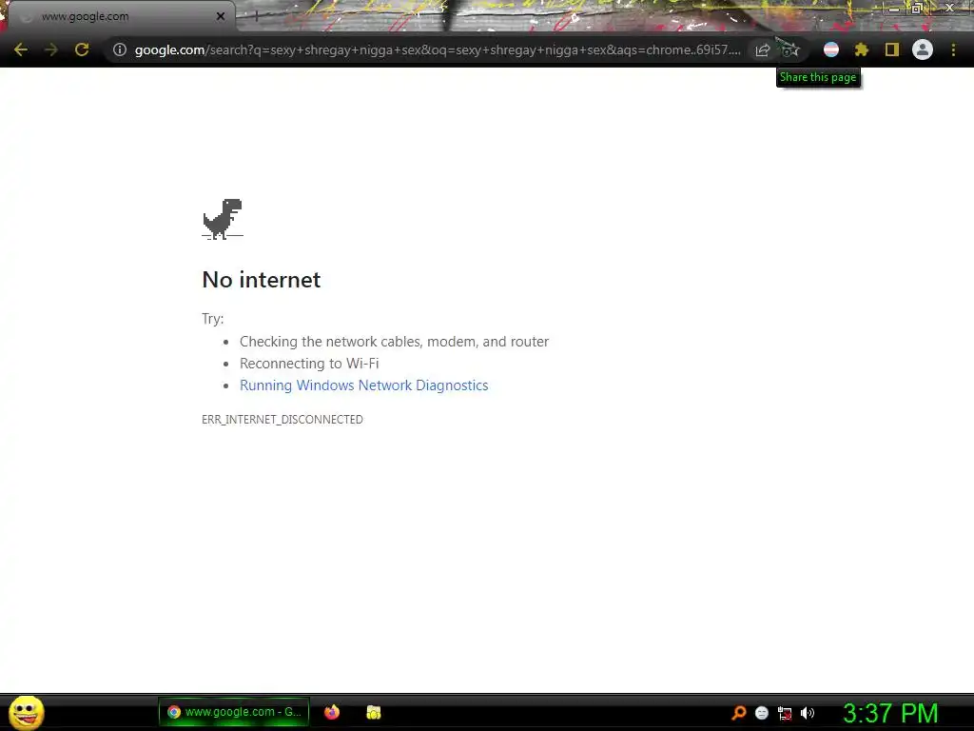Screen dimensions: 974x731
Task: Open Running Windows Network Diagnostics link
Action: click(364, 385)
